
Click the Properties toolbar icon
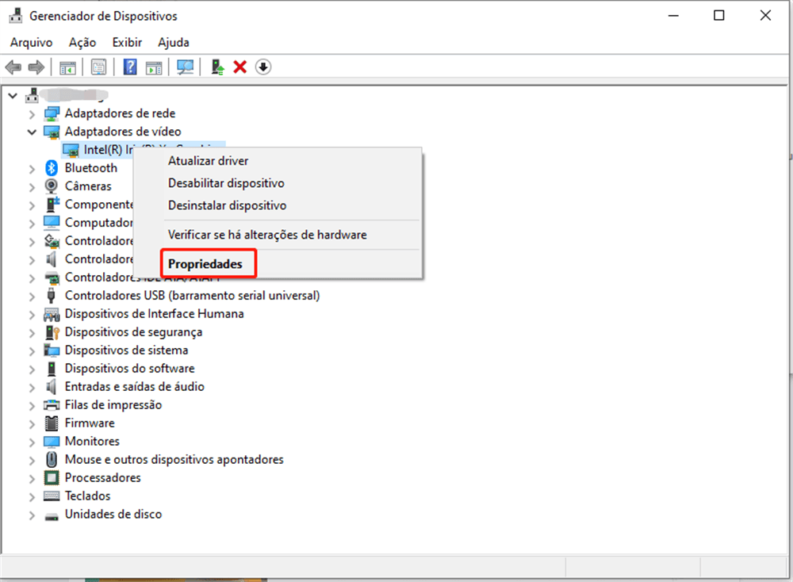pos(98,67)
